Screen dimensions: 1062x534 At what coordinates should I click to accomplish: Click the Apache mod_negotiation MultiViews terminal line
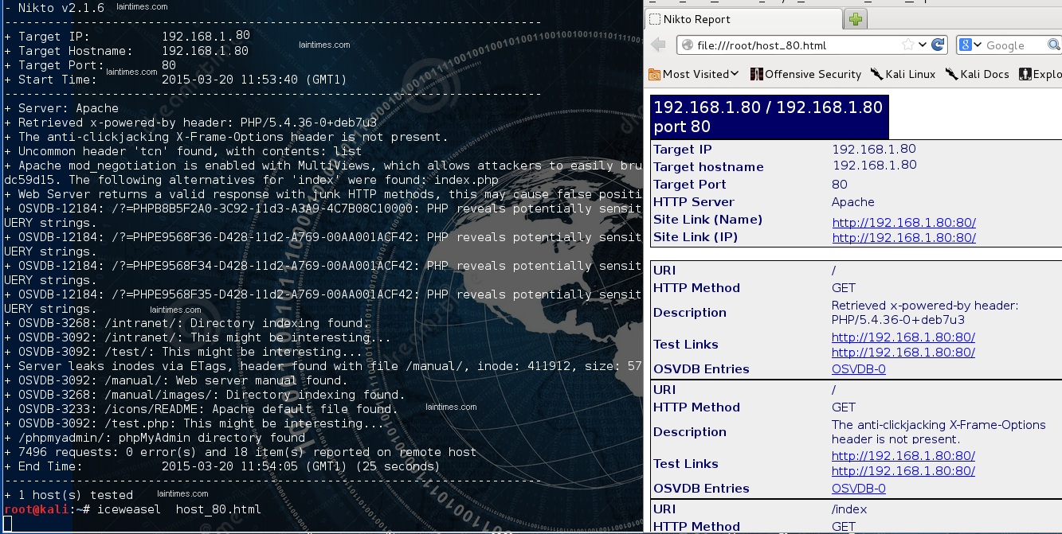tap(323, 166)
